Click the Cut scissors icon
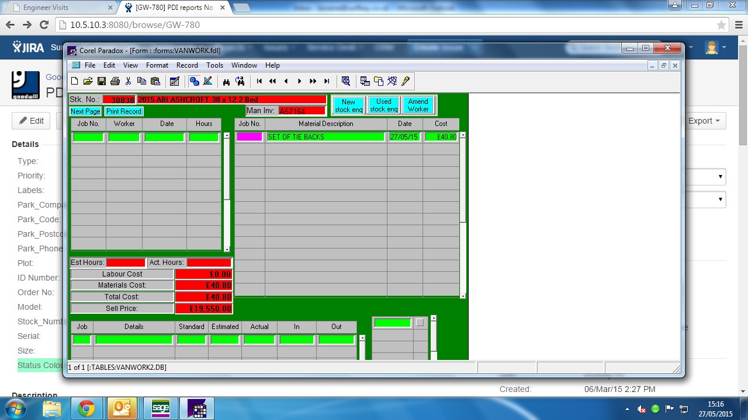 pyautogui.click(x=129, y=81)
